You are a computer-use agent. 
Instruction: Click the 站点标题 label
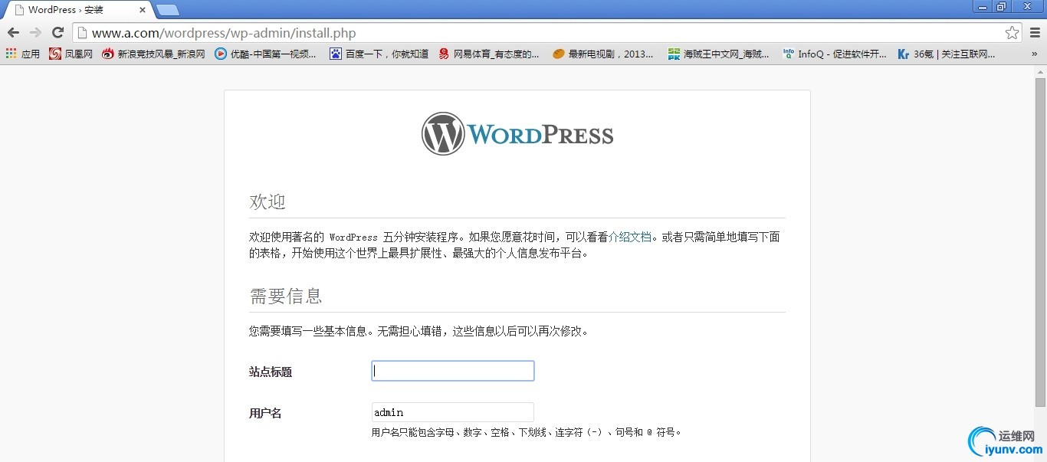click(271, 372)
